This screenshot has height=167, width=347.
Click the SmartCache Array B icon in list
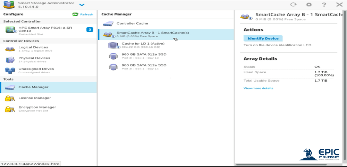[x=109, y=35]
